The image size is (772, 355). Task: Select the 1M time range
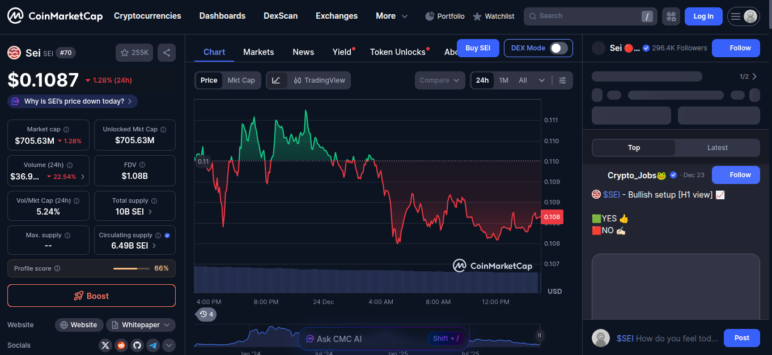503,80
